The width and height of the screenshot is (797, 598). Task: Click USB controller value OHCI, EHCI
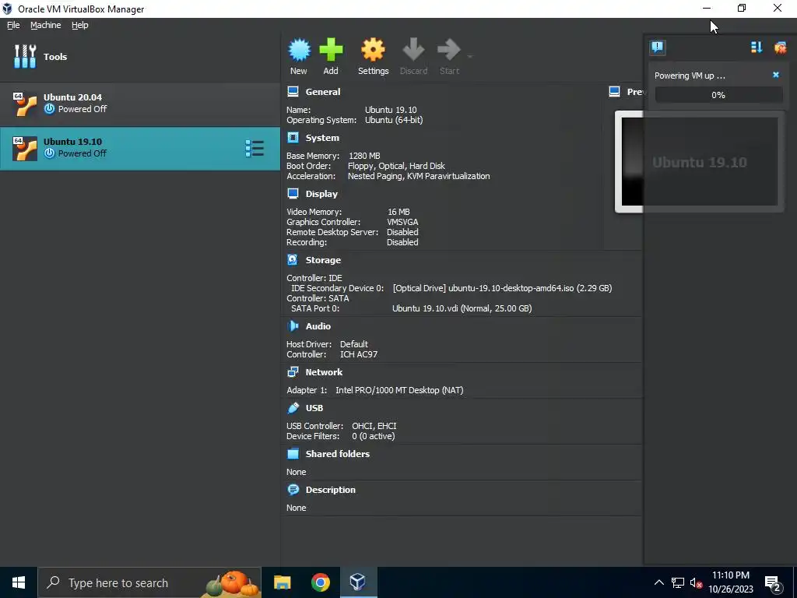(374, 426)
